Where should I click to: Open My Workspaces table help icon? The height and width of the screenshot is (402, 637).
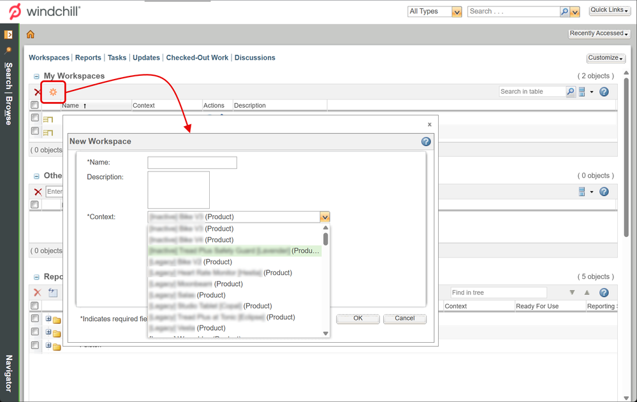tap(604, 92)
